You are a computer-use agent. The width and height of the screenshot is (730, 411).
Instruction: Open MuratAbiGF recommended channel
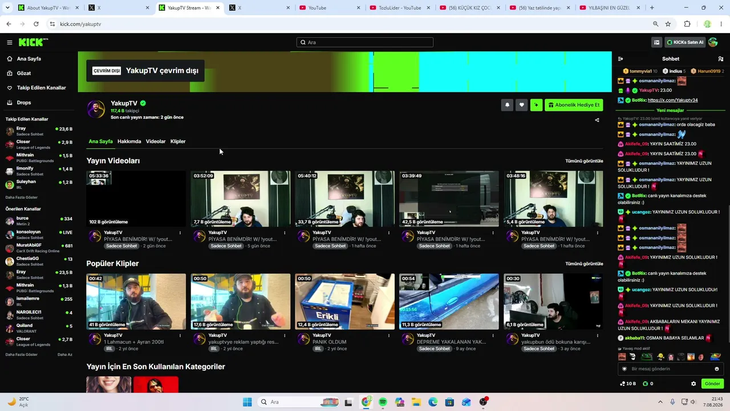39,248
